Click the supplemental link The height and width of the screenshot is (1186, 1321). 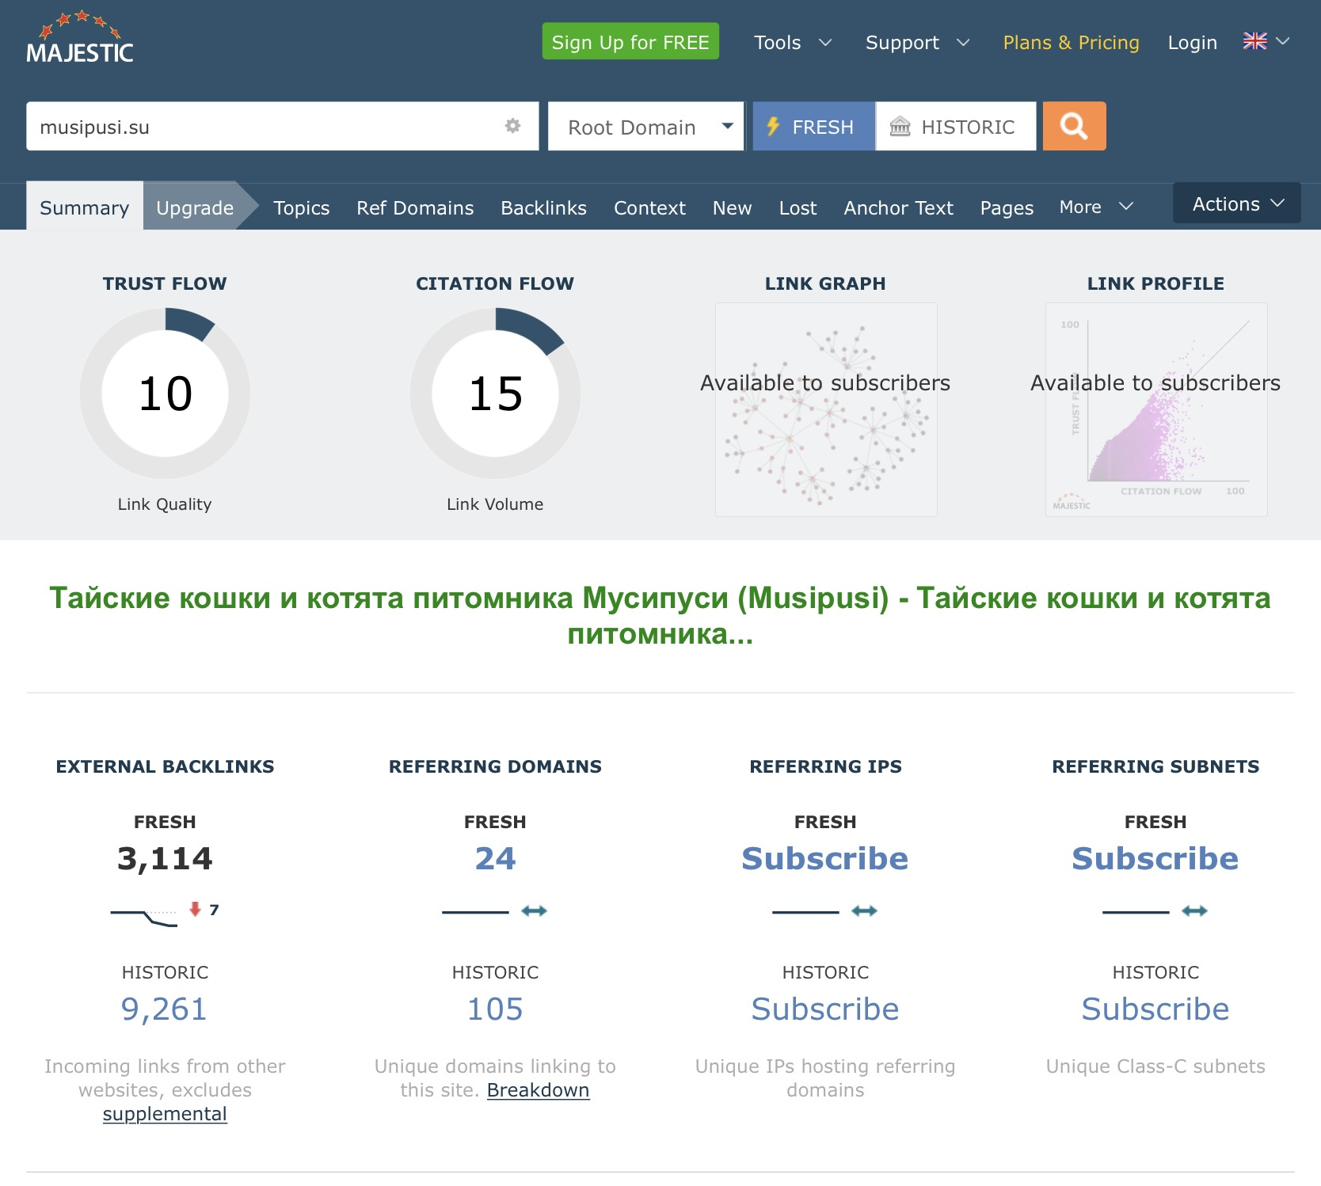165,1114
